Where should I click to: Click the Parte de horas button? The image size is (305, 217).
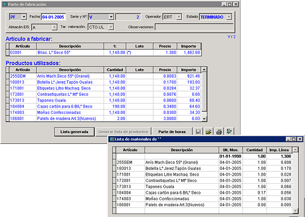tap(172, 131)
